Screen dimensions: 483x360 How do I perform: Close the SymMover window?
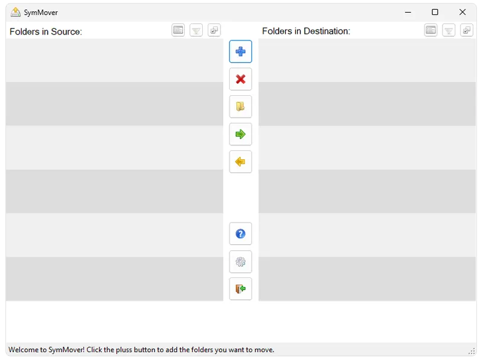tap(462, 12)
